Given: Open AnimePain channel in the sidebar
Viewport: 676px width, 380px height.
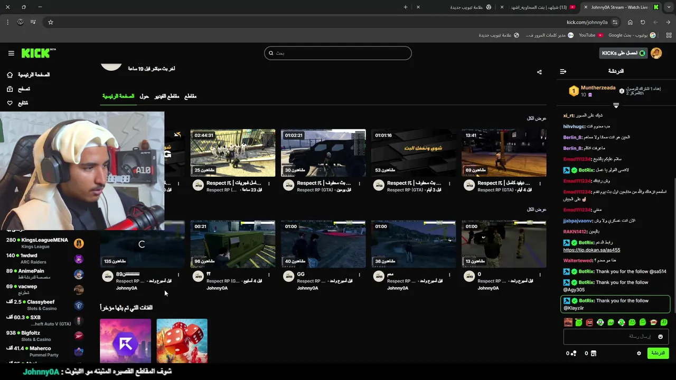Looking at the screenshot, I should click(44, 274).
